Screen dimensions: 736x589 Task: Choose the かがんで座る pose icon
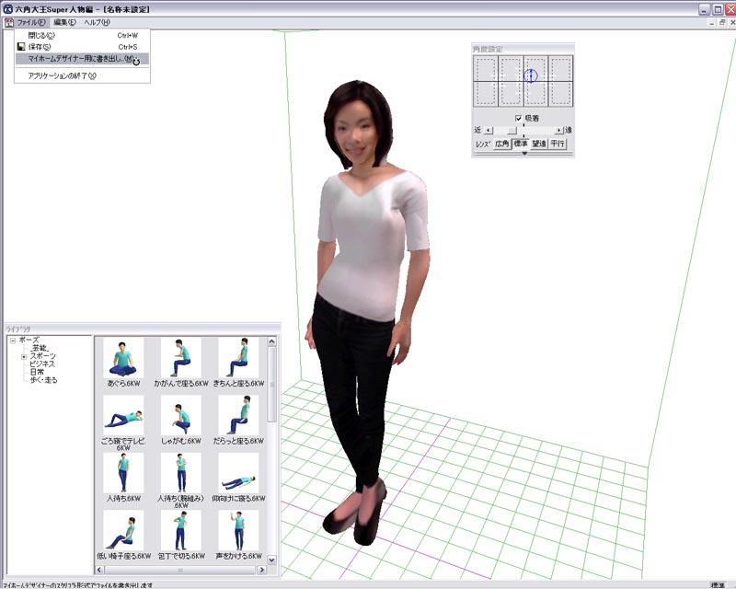click(180, 357)
